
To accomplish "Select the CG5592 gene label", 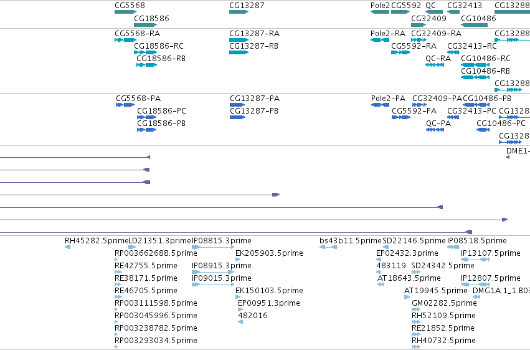I will [406, 6].
